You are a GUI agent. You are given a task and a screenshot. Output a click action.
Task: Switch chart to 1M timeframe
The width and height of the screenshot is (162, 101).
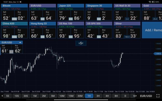click(35, 96)
